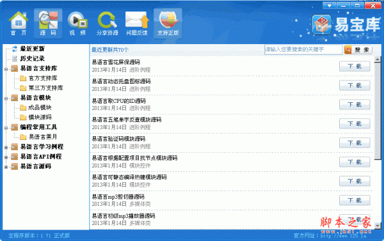Click the 最近更新共70个 header text
384x241 pixels.
point(110,50)
